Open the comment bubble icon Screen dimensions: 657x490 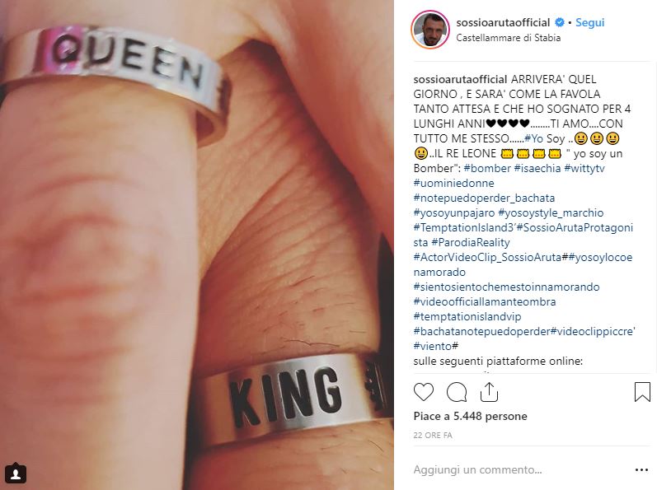[457, 392]
